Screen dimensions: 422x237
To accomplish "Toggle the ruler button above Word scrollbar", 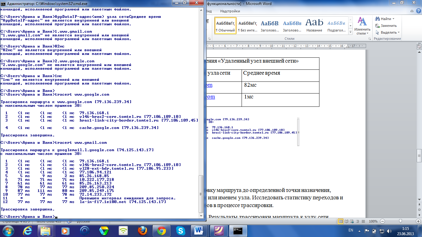I will tap(419, 47).
